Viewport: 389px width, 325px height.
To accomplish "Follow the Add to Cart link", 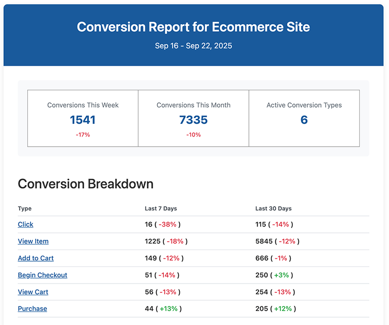I will tap(35, 258).
